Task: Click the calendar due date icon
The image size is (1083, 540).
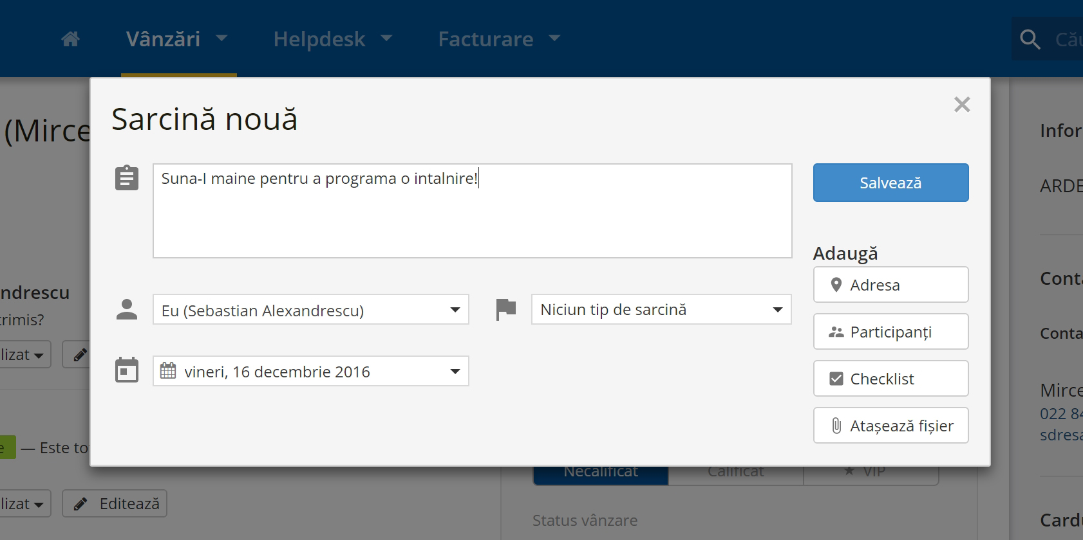Action: [x=127, y=370]
